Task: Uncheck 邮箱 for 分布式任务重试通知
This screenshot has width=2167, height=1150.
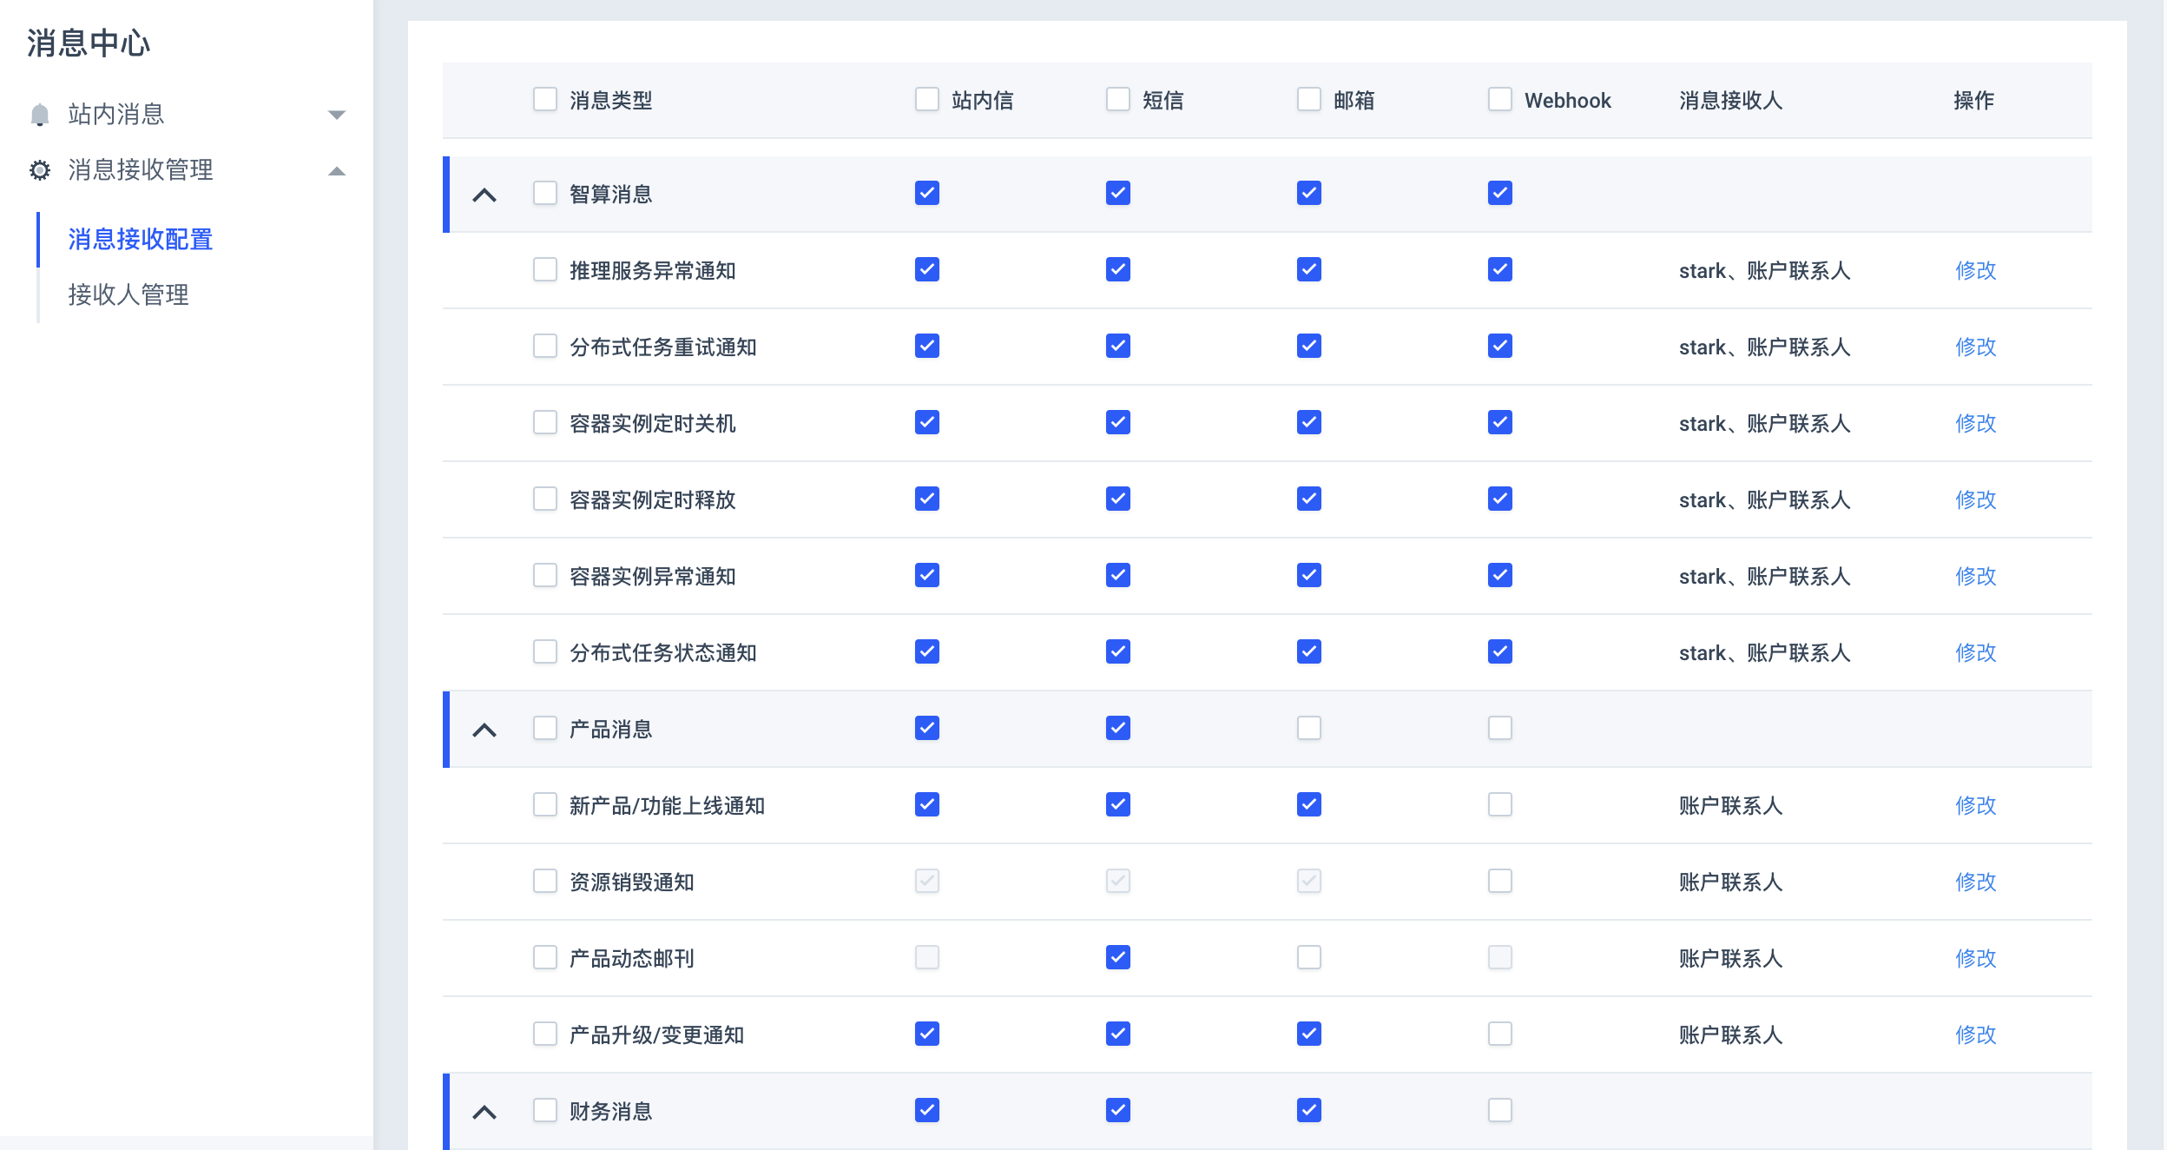Action: tap(1309, 346)
